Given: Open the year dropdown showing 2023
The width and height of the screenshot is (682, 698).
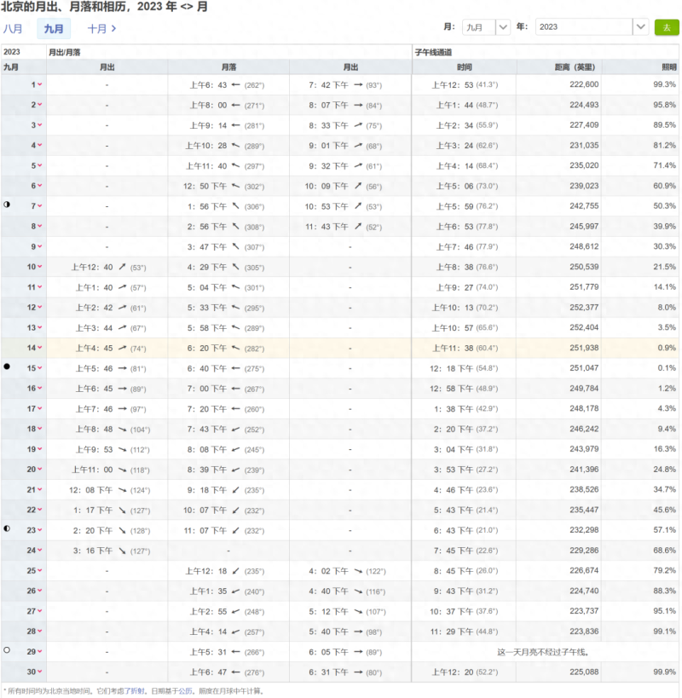Looking at the screenshot, I should pos(592,27).
